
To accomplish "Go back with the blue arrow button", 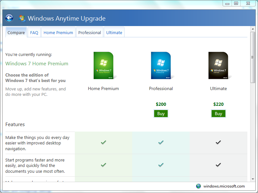I will coord(9,18).
